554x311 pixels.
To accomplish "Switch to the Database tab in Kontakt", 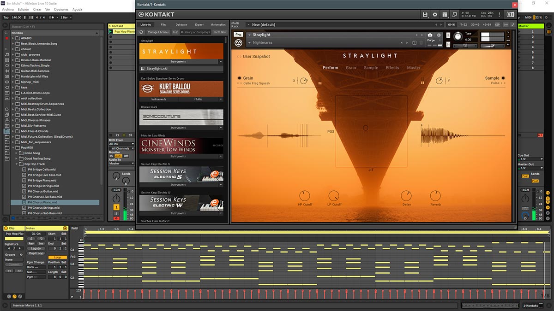I will click(181, 24).
